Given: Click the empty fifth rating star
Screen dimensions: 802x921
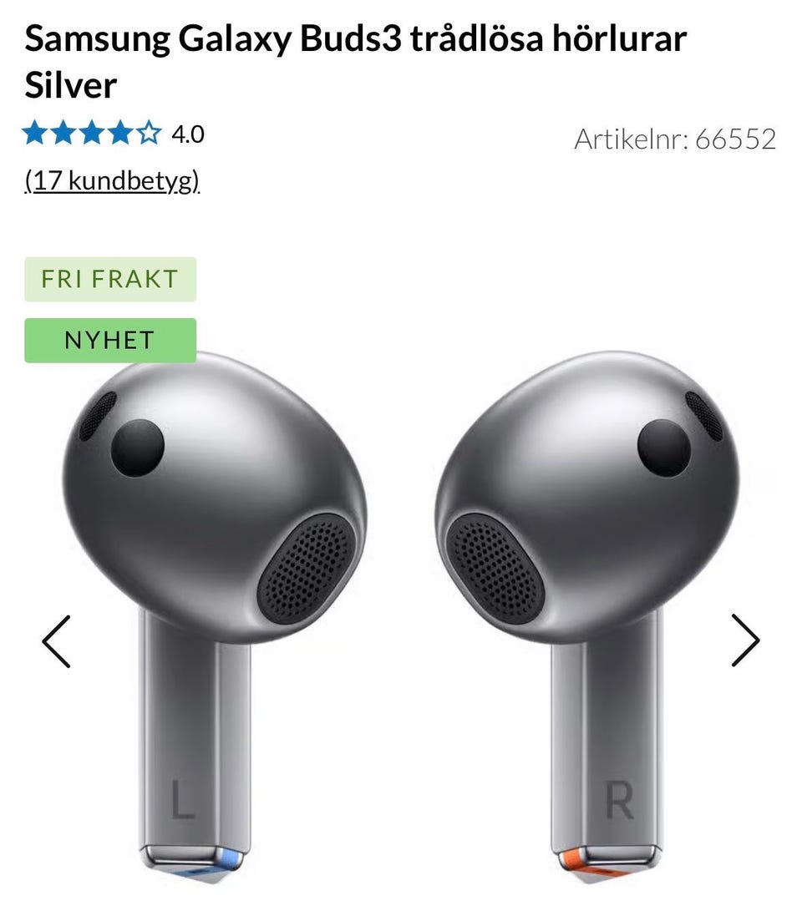Looking at the screenshot, I should pos(150,134).
